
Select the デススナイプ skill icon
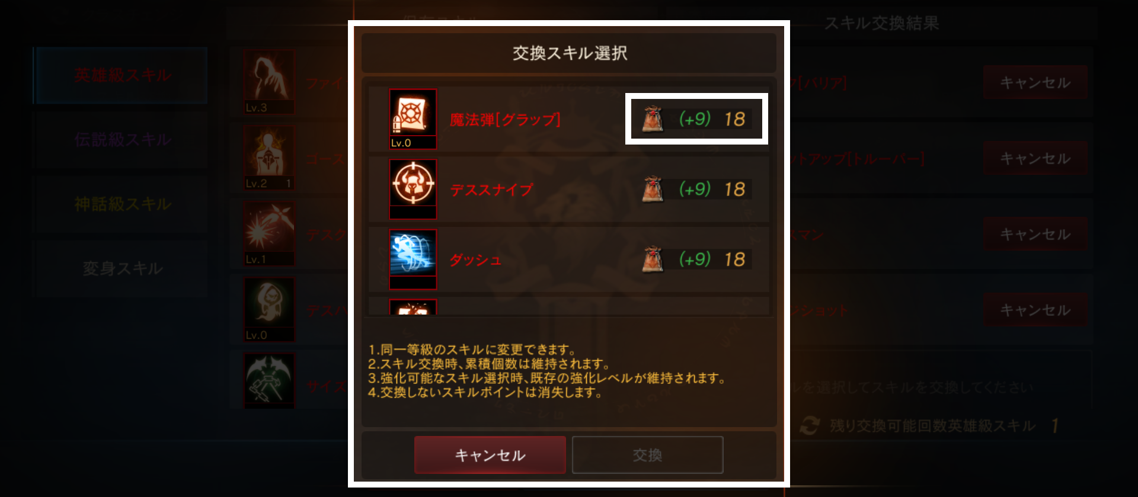click(x=413, y=189)
